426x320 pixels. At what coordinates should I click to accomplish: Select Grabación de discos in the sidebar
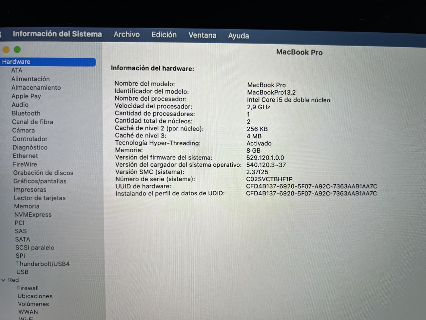[x=43, y=173]
